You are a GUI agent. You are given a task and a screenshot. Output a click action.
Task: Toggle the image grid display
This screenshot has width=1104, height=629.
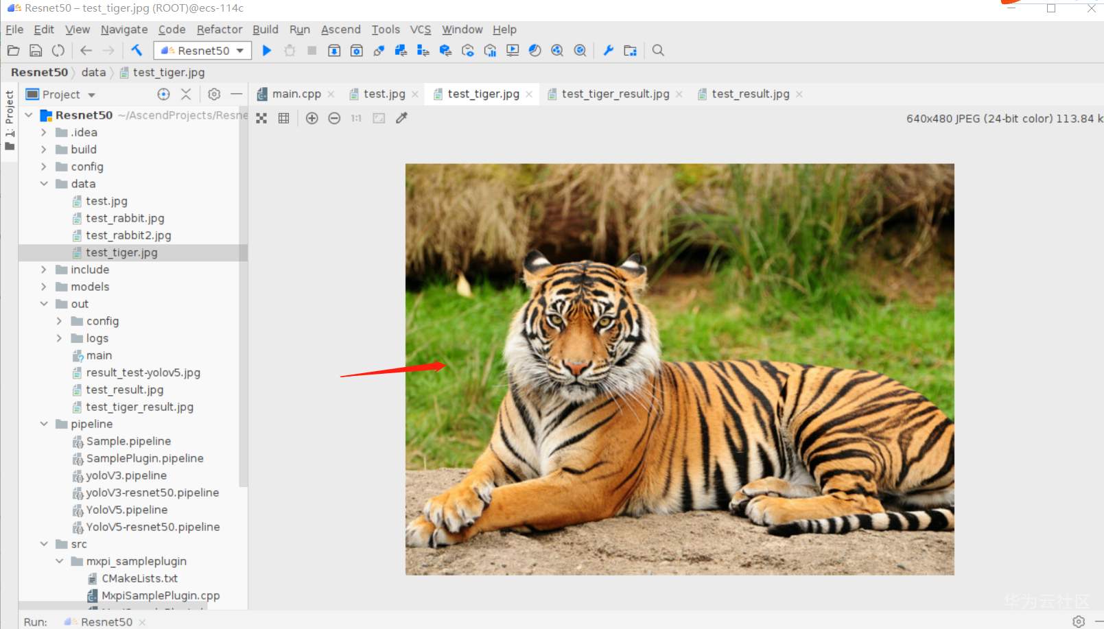283,118
